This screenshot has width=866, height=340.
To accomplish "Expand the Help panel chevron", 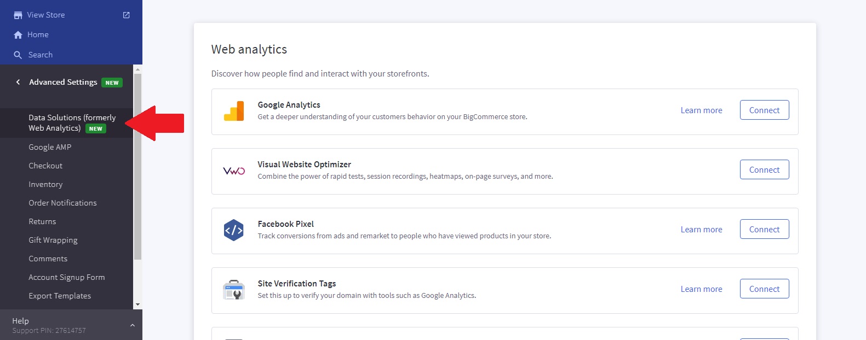I will coord(133,325).
